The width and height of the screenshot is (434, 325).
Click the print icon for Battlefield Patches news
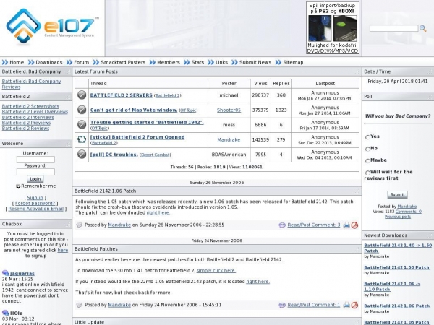pyautogui.click(x=346, y=305)
